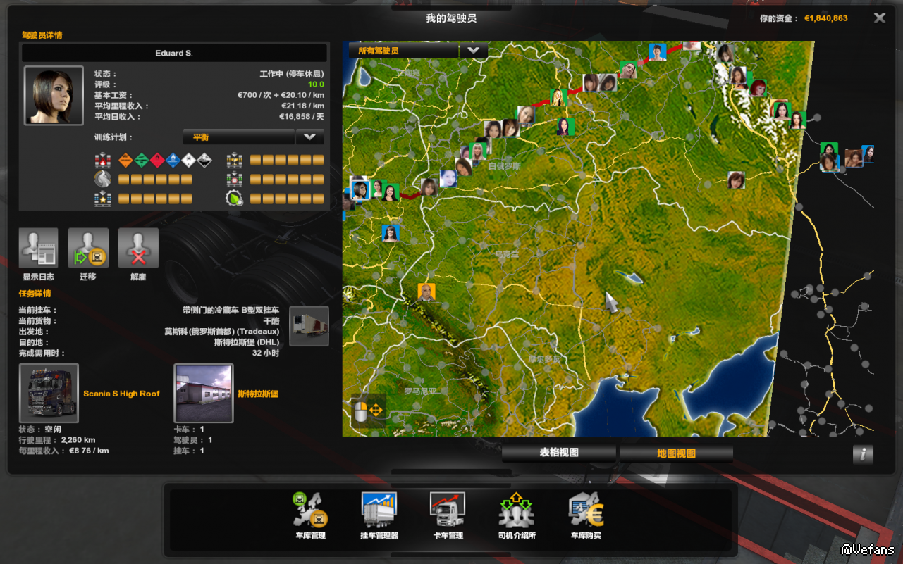The image size is (903, 564).
Task: Open the training plan (平衡) combo box
Action: click(x=239, y=137)
